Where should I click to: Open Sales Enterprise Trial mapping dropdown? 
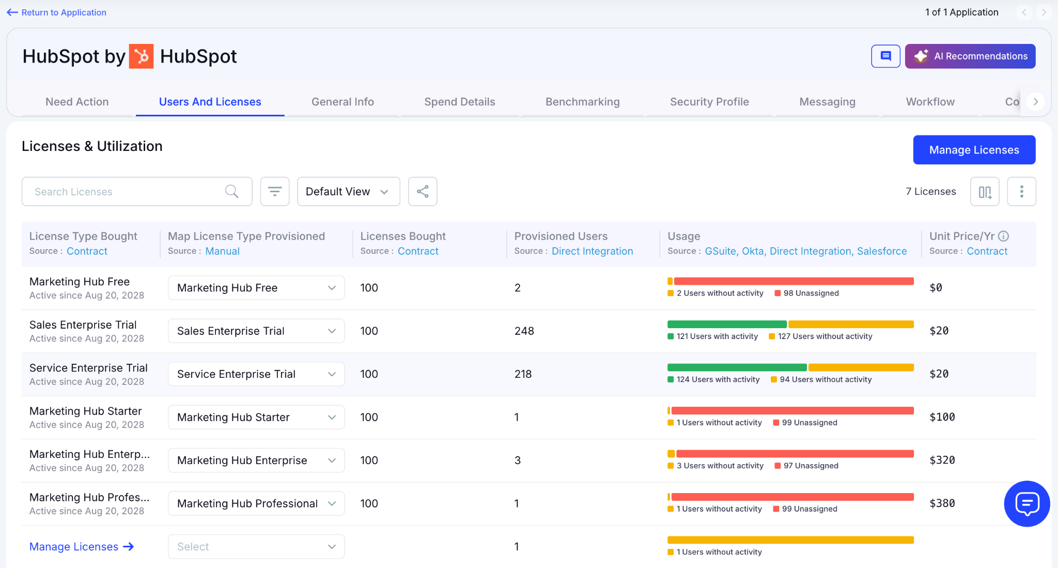256,331
